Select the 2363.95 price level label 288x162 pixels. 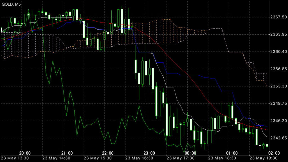279,34
